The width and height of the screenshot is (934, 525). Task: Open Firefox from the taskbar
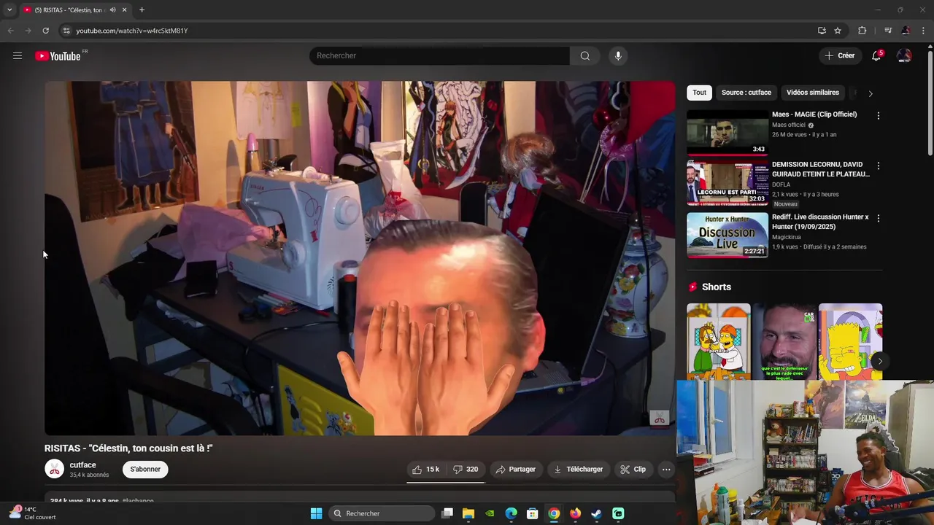pyautogui.click(x=575, y=513)
